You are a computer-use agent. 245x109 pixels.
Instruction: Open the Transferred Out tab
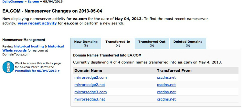[152, 43]
